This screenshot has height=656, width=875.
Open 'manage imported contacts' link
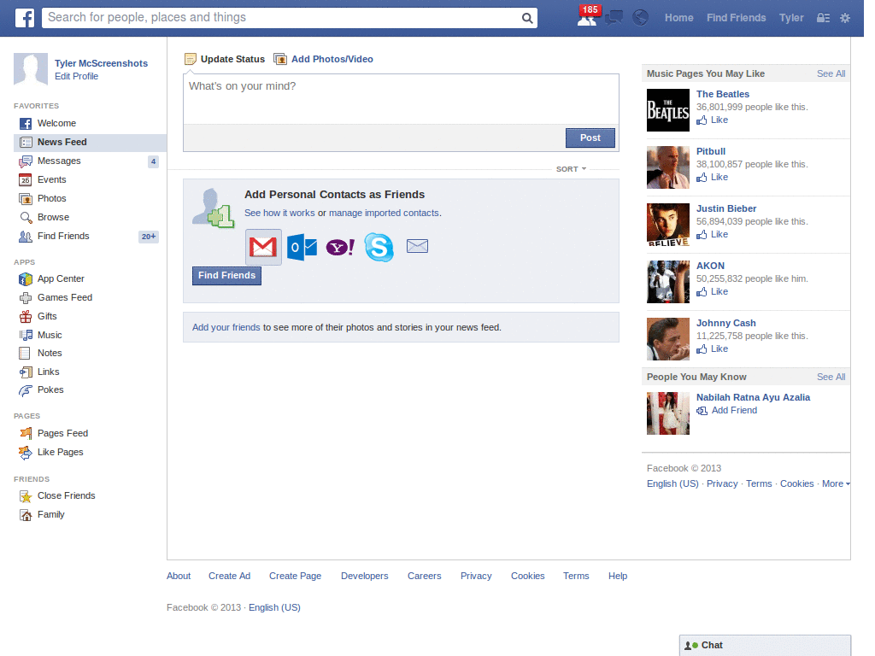384,213
